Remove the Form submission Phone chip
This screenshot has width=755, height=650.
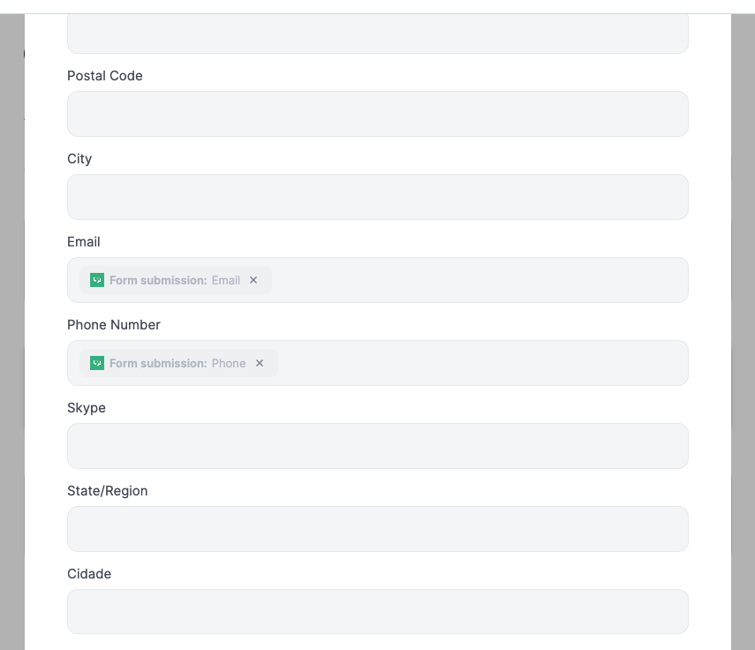pyautogui.click(x=260, y=363)
